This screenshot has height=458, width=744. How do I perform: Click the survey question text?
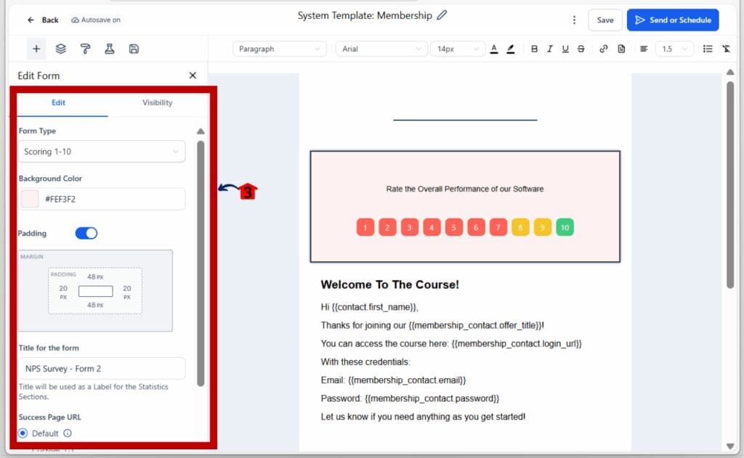point(464,189)
